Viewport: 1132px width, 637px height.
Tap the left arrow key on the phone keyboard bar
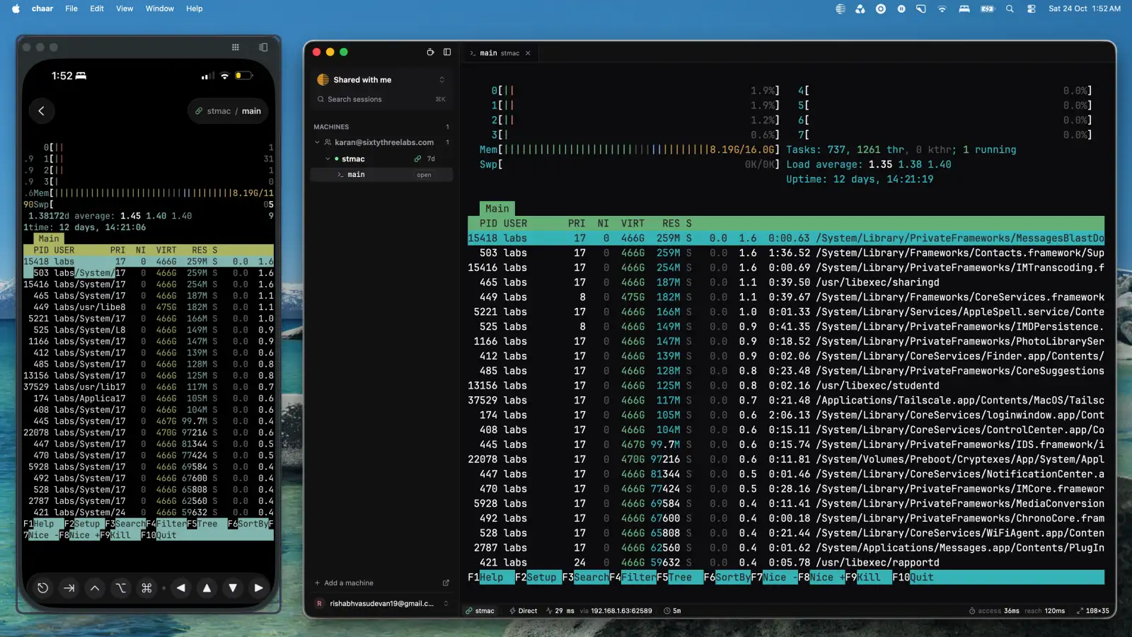coord(181,587)
